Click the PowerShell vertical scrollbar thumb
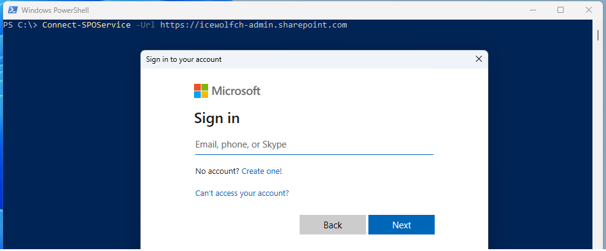Image resolution: width=606 pixels, height=251 pixels. click(x=597, y=35)
